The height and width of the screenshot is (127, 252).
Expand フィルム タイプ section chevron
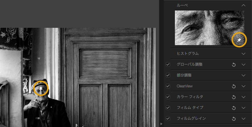click(x=243, y=108)
